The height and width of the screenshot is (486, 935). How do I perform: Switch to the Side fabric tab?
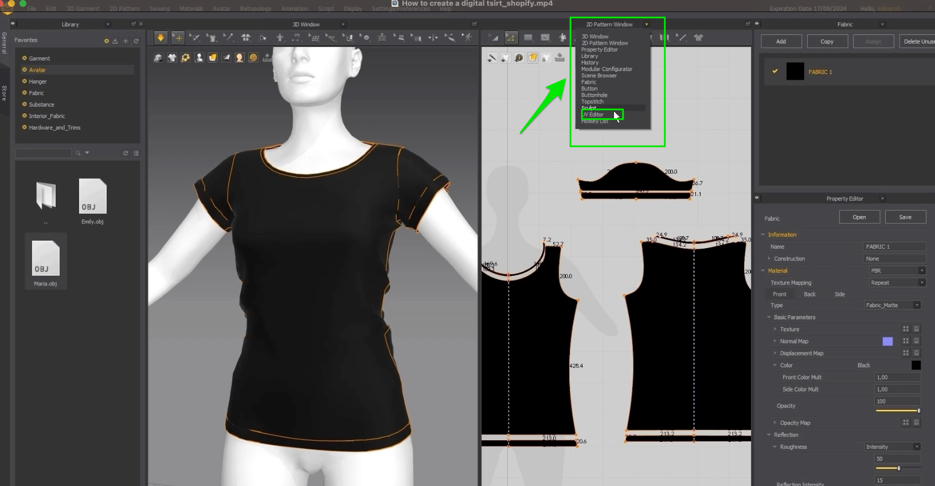point(839,294)
